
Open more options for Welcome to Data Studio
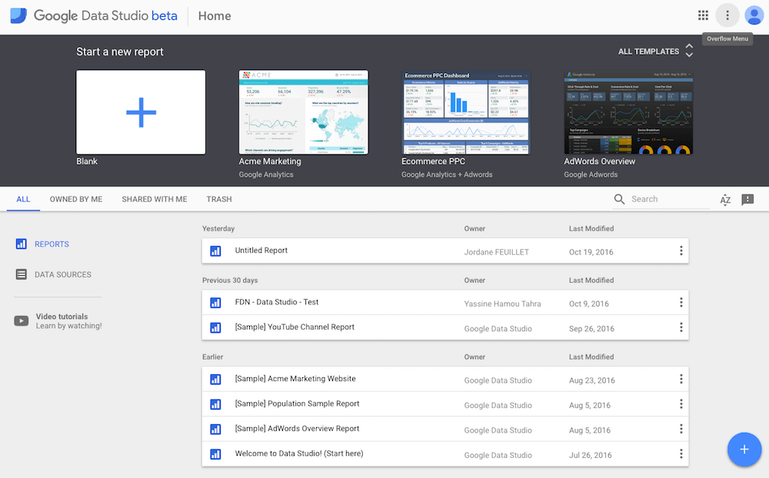click(x=681, y=454)
